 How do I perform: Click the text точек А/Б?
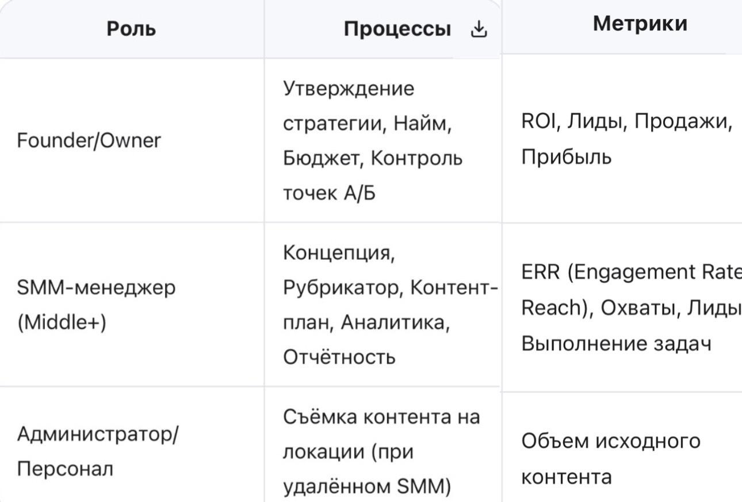pos(329,193)
